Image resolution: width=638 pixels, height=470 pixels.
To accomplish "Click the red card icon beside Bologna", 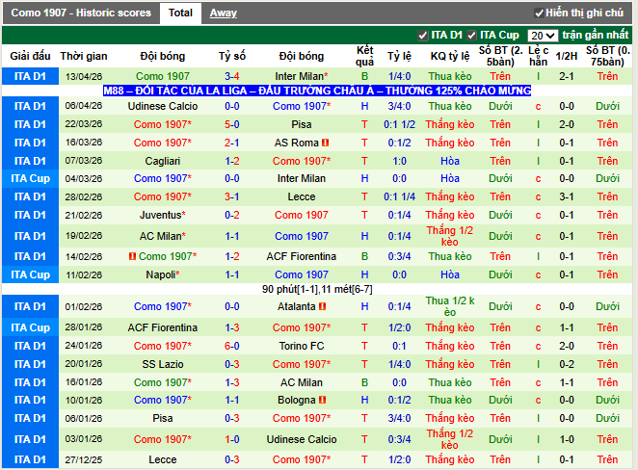I will (x=324, y=400).
